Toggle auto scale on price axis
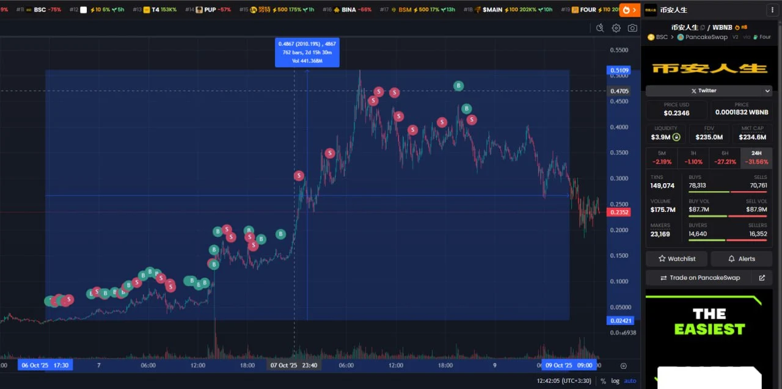 point(630,381)
